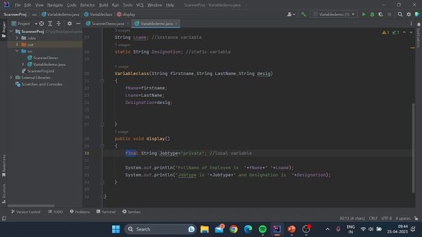Switch to the Variabledemo.java editor tab
Viewport: 422px width, 237px height.
(156, 24)
